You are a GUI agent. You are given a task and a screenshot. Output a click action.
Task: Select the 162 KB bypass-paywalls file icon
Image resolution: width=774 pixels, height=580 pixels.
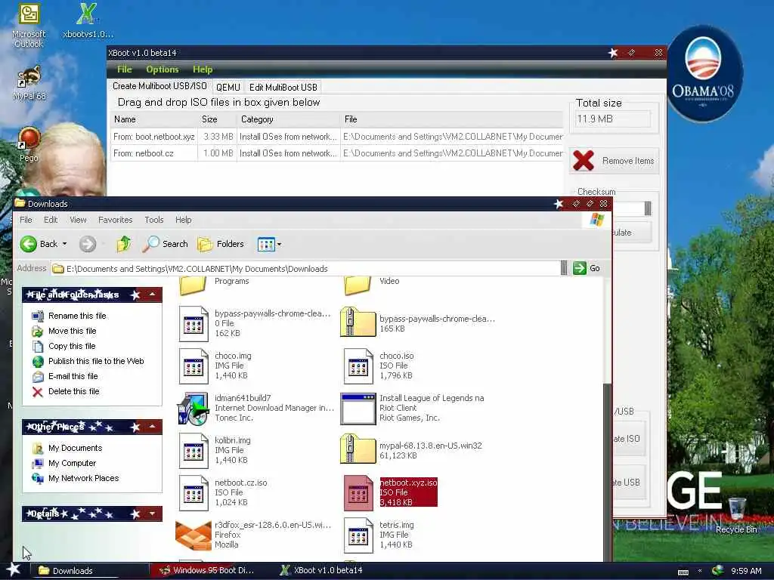pyautogui.click(x=193, y=323)
